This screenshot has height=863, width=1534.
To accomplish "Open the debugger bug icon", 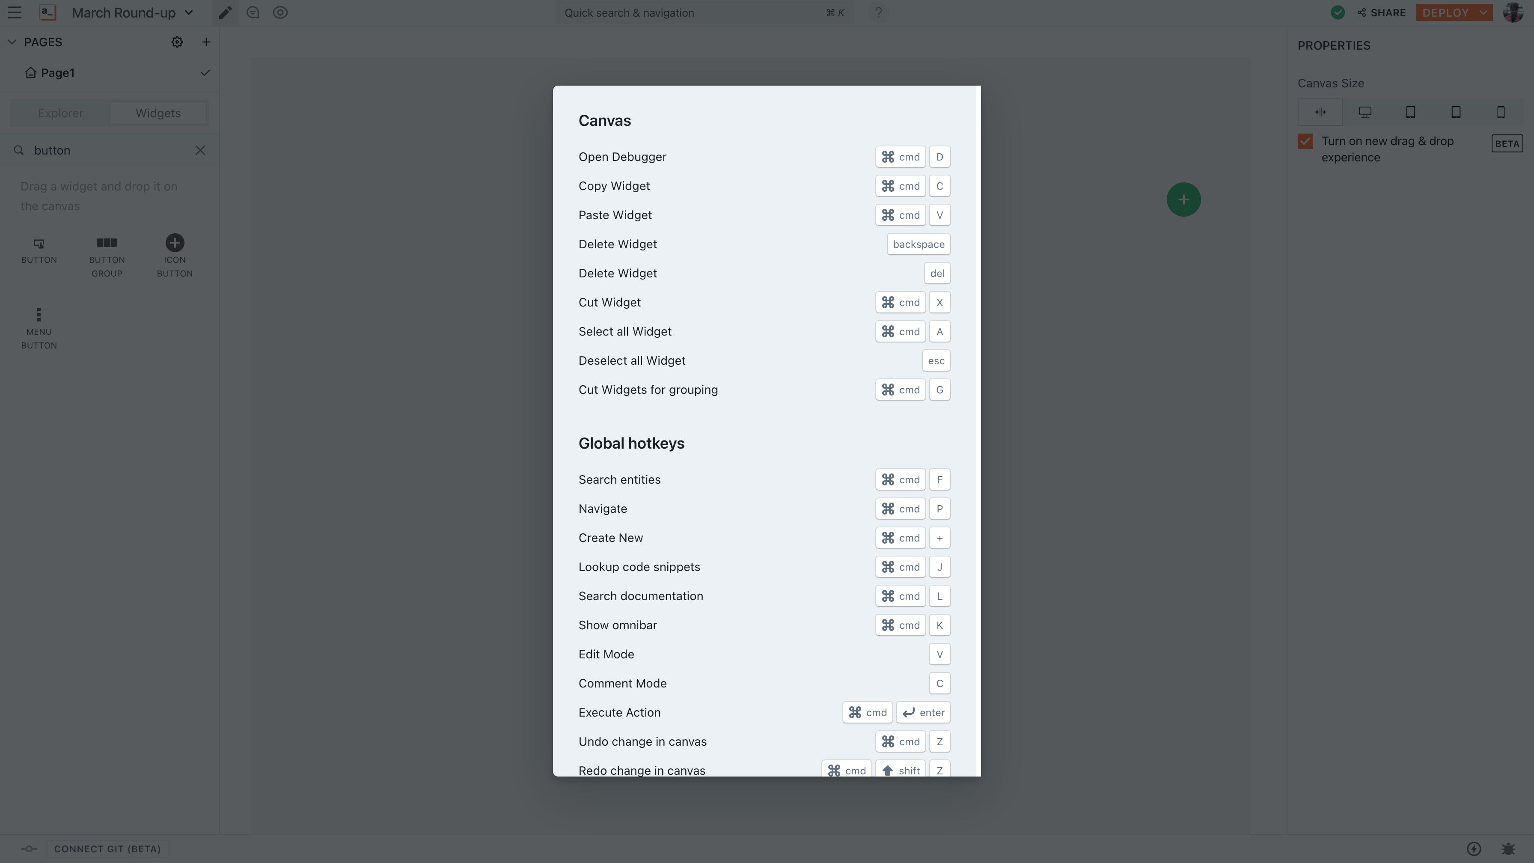I will click(1508, 849).
